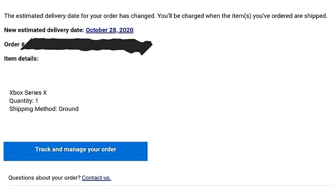
Task: Open the Contact us link
Action: [96, 177]
